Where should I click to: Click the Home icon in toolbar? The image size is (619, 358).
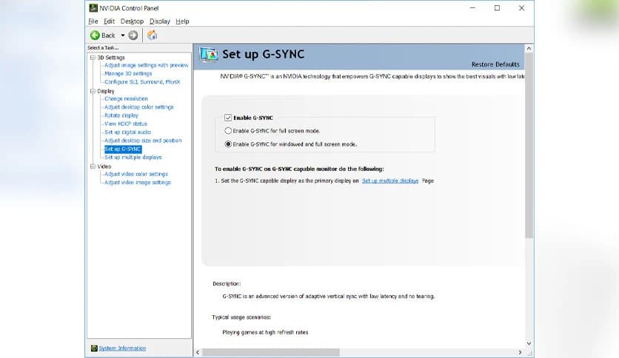coord(152,36)
